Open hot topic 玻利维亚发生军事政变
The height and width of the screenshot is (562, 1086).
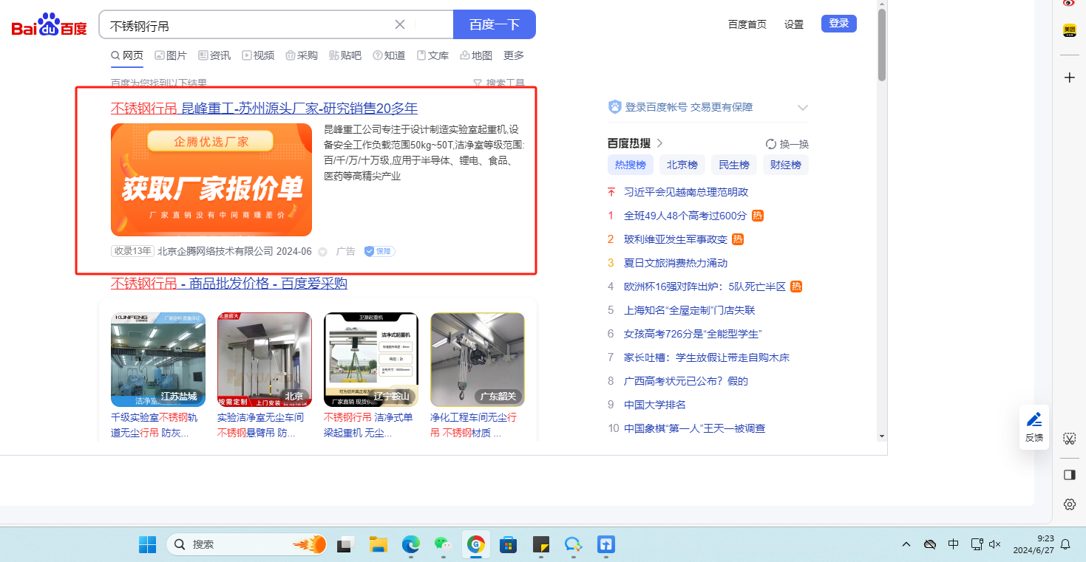(676, 239)
